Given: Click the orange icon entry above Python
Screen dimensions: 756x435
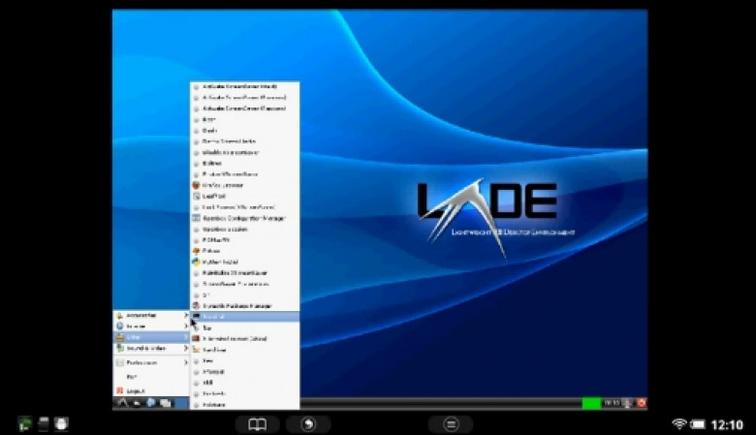Looking at the screenshot, I should 245,251.
